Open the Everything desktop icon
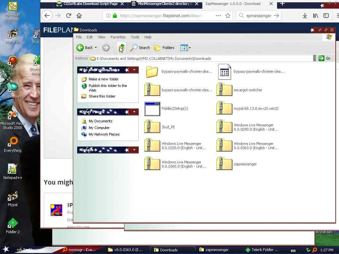The width and height of the screenshot is (339, 254). [13, 144]
